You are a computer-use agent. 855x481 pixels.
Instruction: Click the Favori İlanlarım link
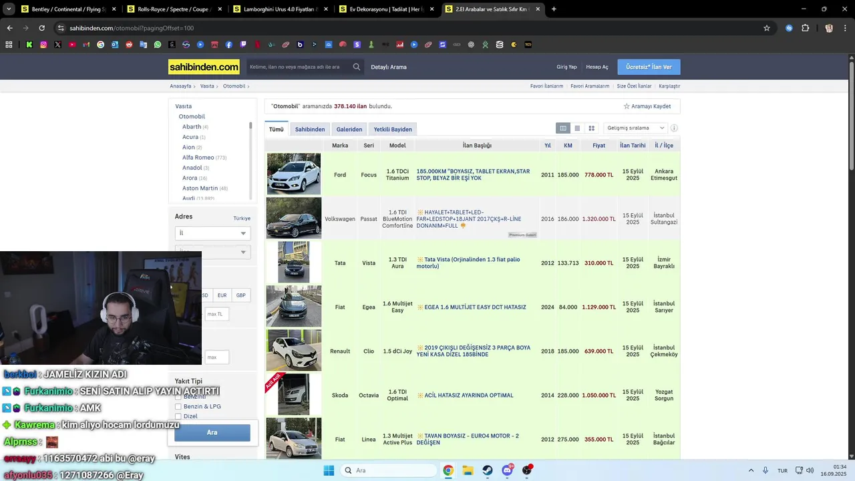pos(546,86)
